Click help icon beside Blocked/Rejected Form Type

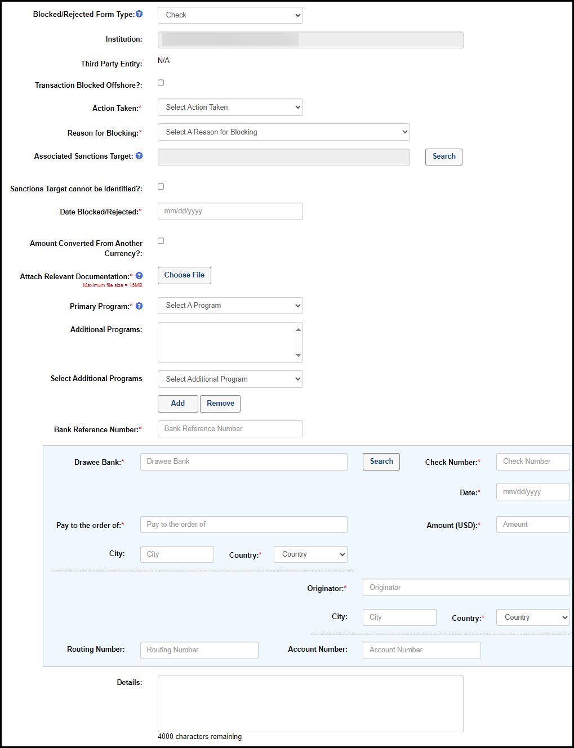[139, 14]
